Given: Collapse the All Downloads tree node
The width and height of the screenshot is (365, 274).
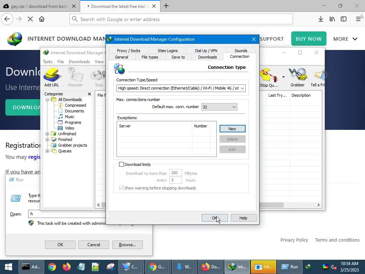Looking at the screenshot, I should [47, 100].
